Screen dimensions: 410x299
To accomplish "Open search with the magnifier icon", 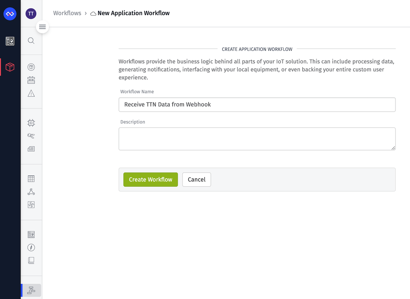I will click(x=31, y=41).
